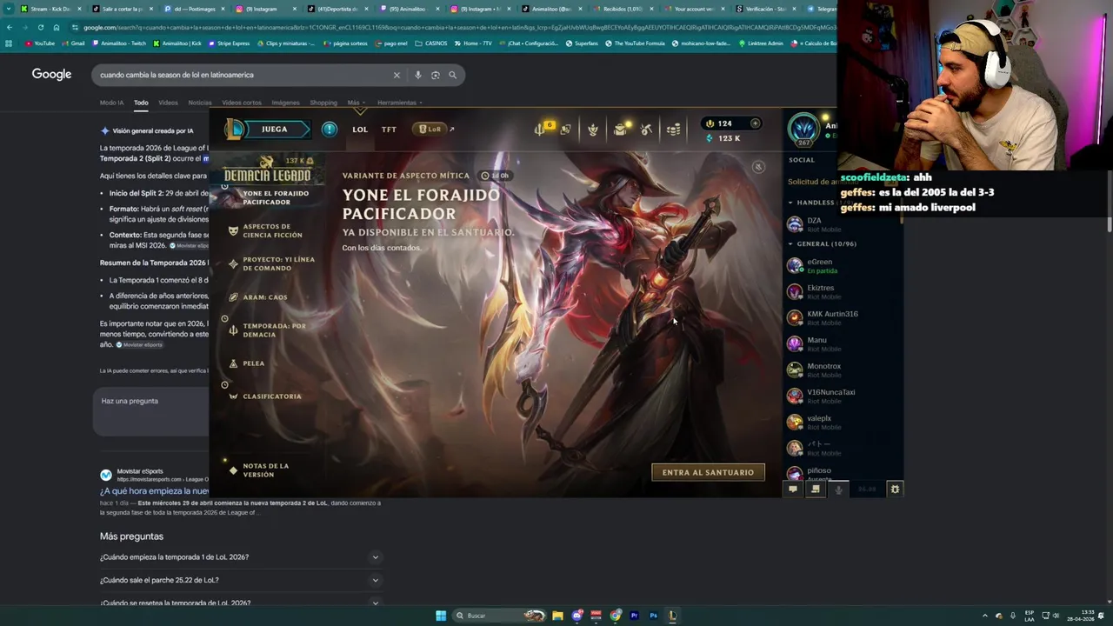Screen dimensions: 1113x626
Task: Open Chrome tab search dropdown arrow
Action: [x=9, y=9]
